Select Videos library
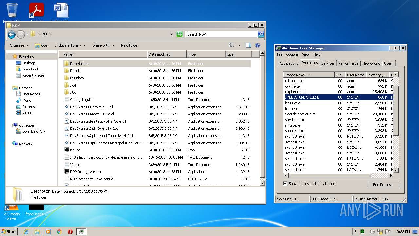Screen dimensions: 419x236 pos(27,113)
